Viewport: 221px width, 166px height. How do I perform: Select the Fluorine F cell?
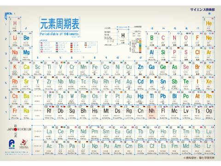(x=198, y=39)
